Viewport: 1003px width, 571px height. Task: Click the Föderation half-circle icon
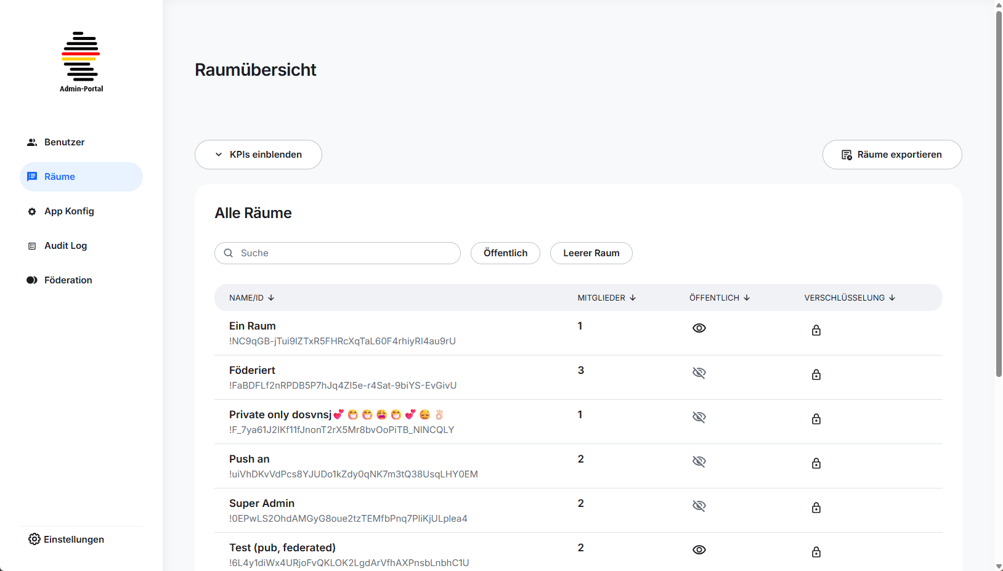click(x=32, y=280)
